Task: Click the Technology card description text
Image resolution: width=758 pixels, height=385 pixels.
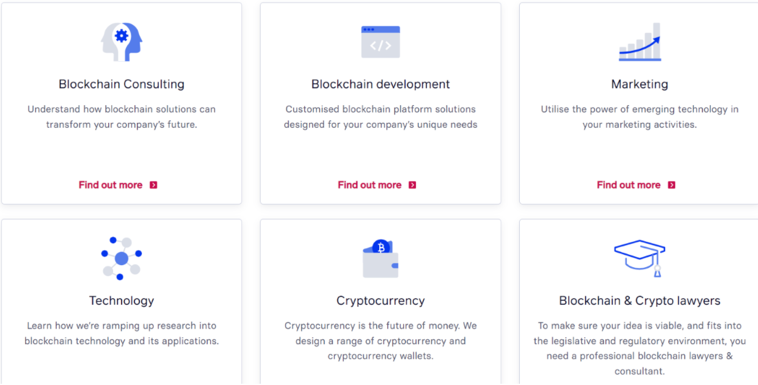Action: point(122,333)
